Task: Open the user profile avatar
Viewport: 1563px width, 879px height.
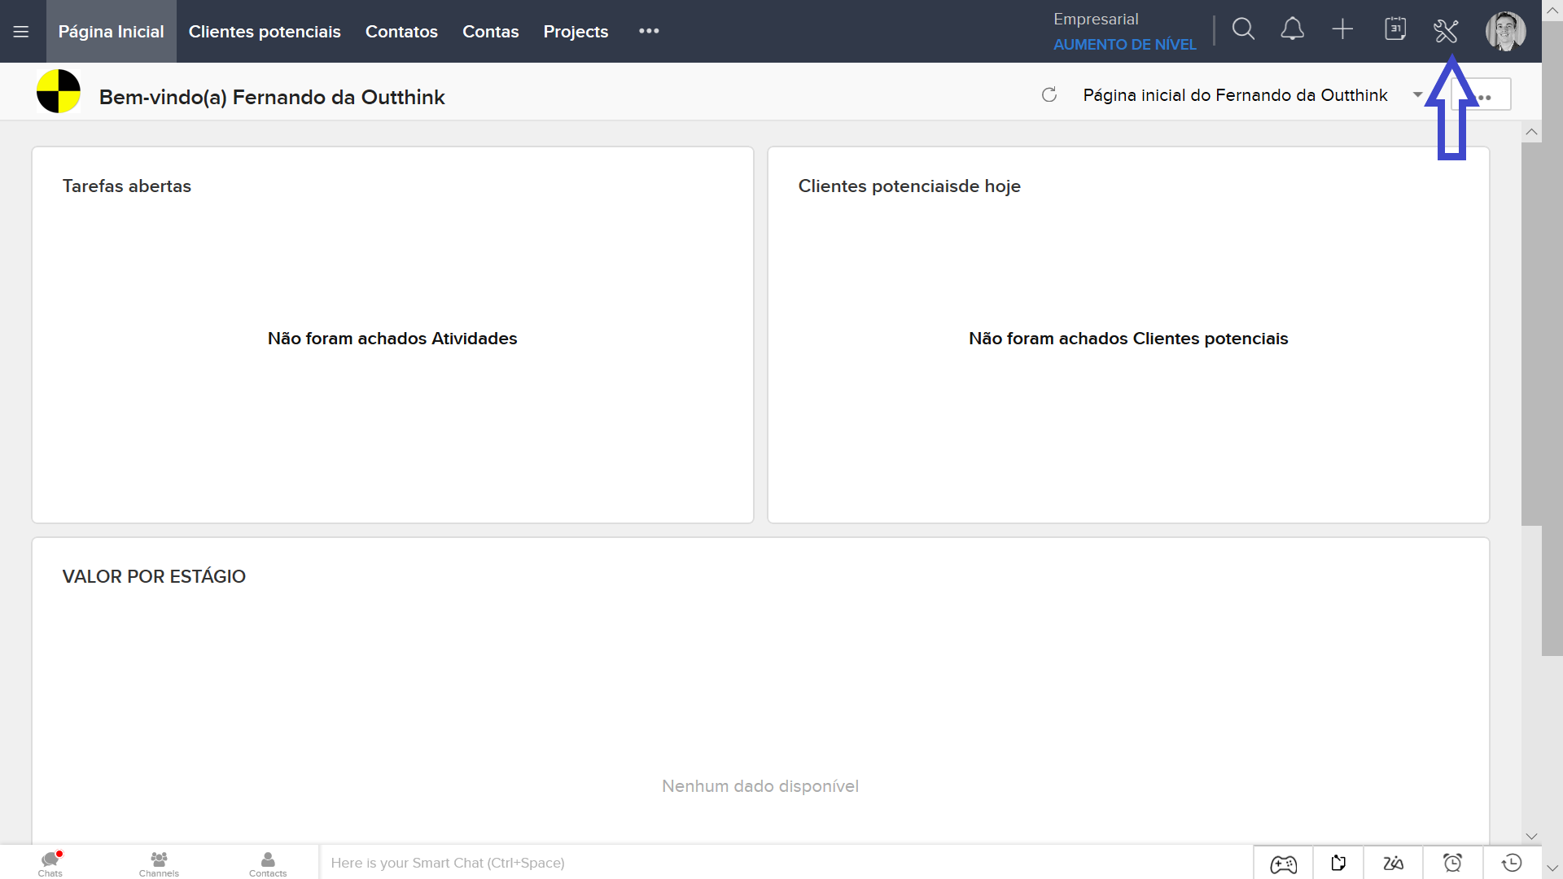Action: [1505, 31]
